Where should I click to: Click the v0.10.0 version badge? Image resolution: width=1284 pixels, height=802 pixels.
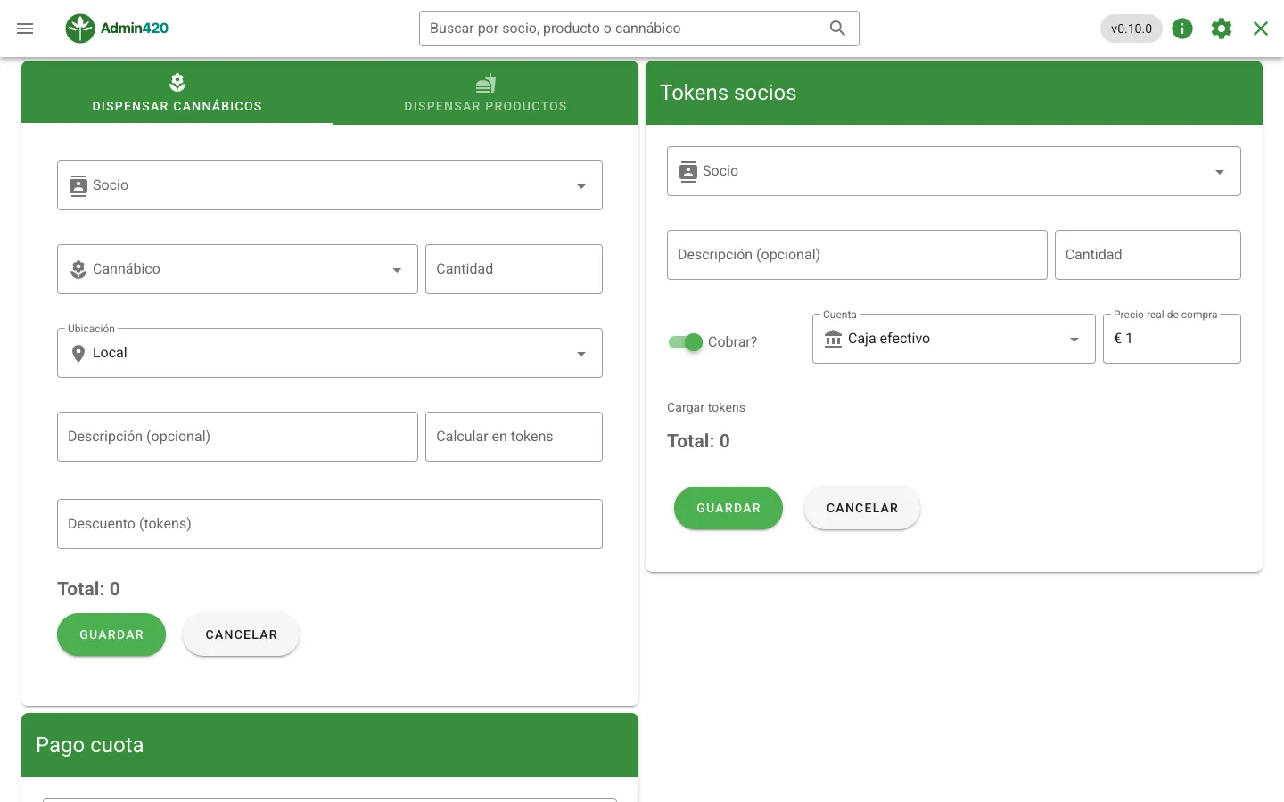(x=1132, y=29)
